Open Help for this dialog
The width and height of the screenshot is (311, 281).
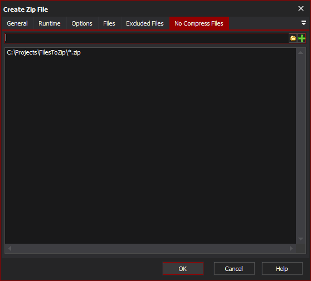[x=282, y=269]
